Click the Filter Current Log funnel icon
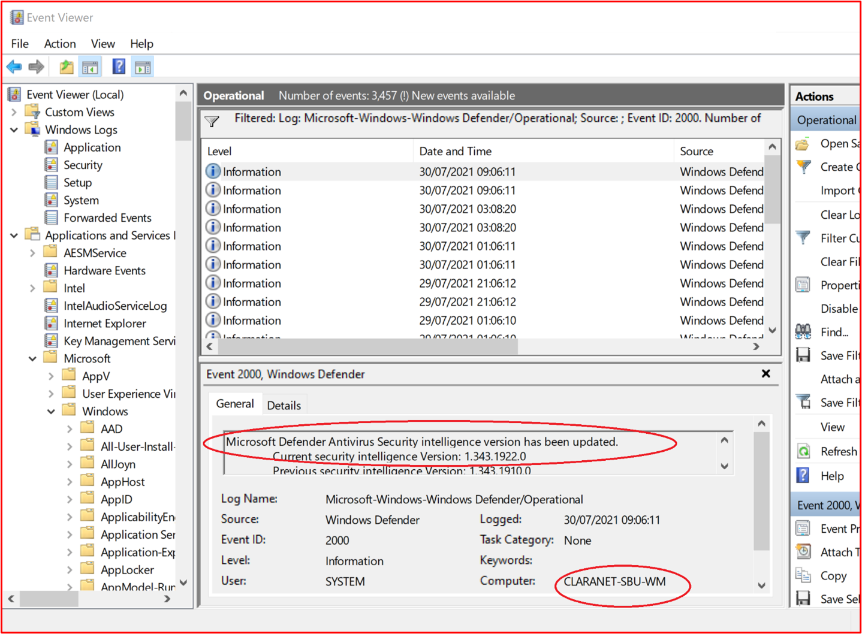Screen dimensions: 862x634 803,238
